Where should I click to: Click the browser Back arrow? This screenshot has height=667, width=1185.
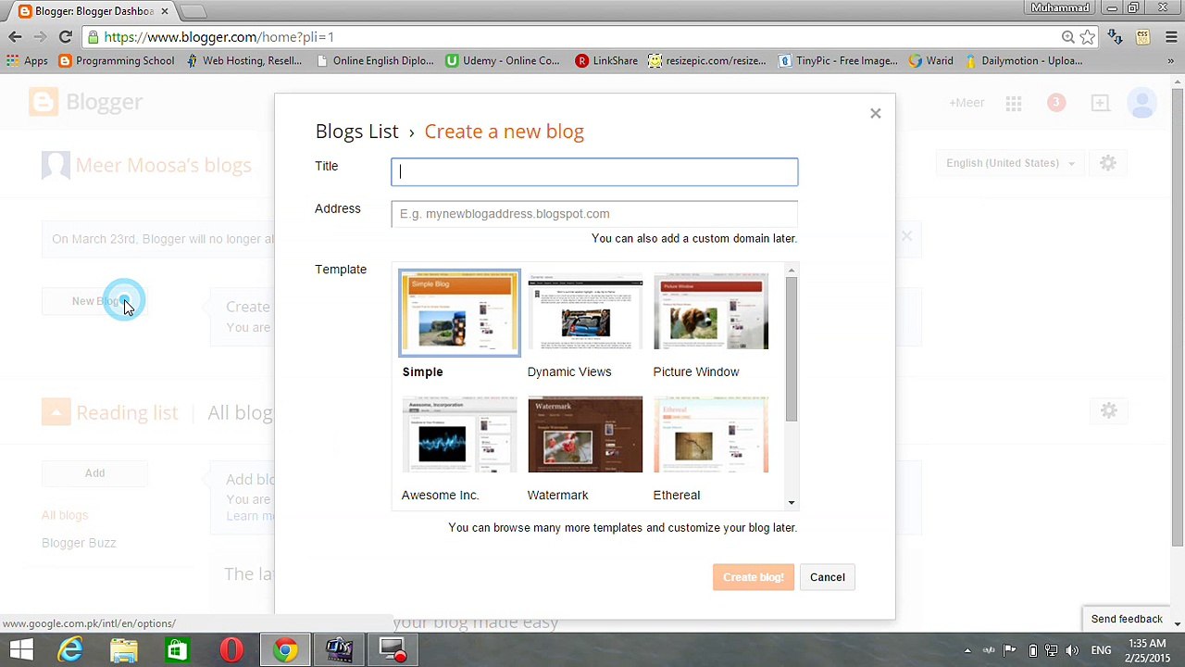tap(15, 37)
